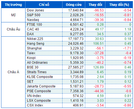Click the Mỹ market cell
This screenshot has height=109, width=134.
pos(13,15)
